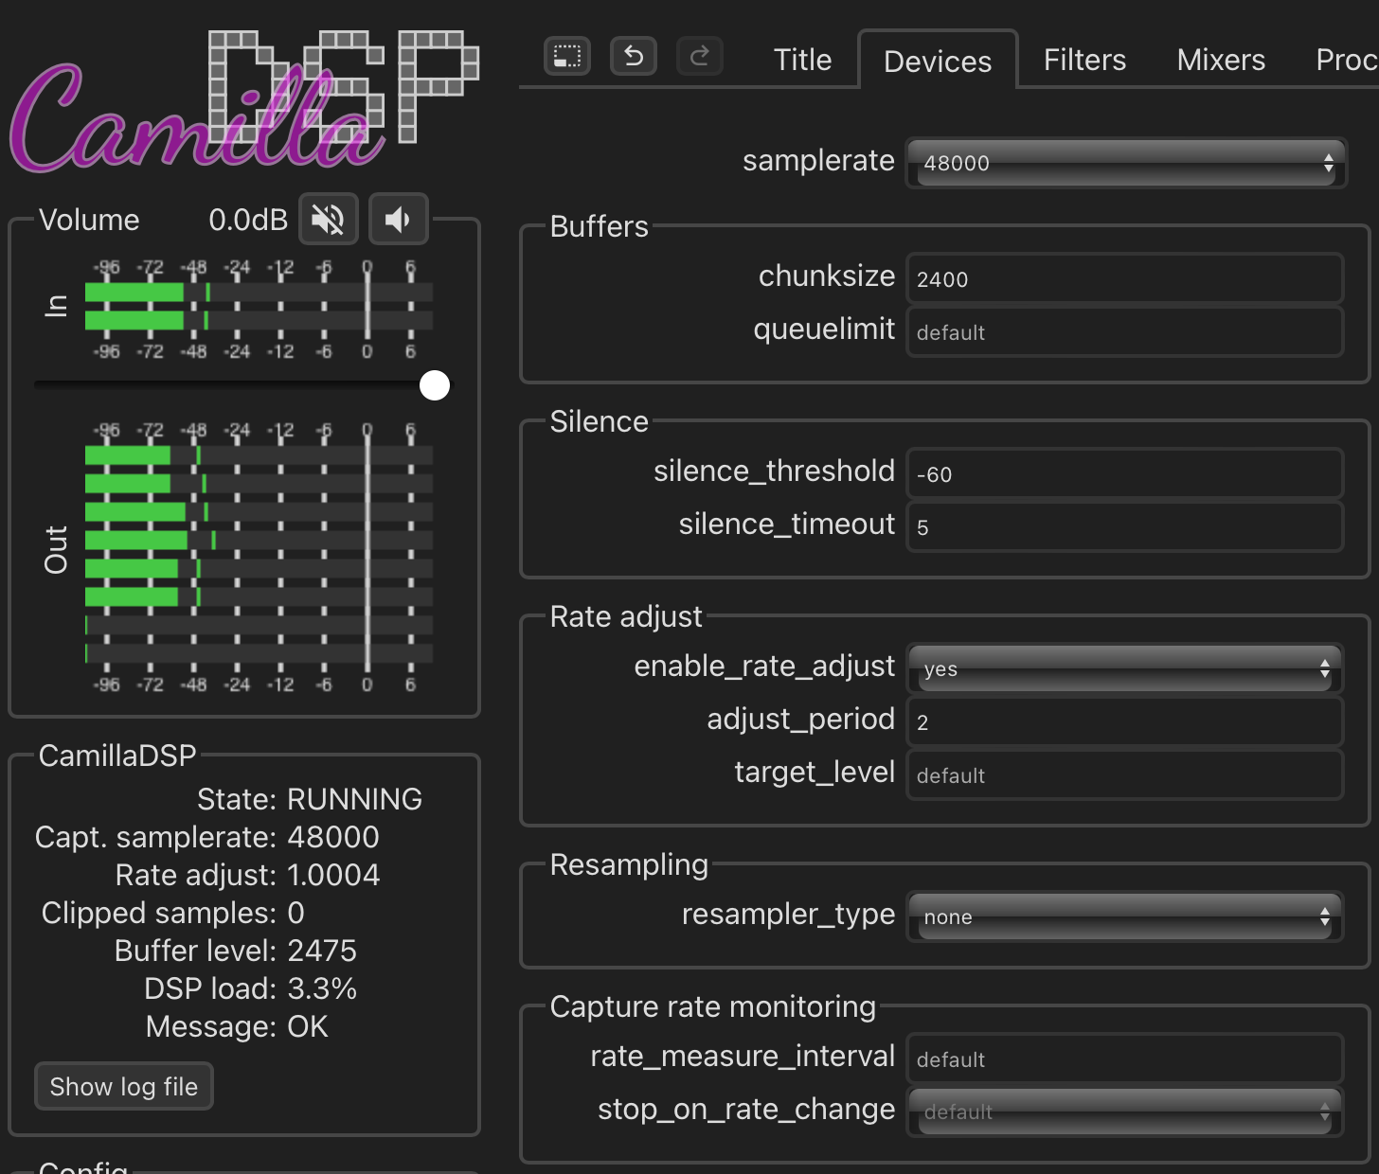Open the samplerate dropdown
The width and height of the screenshot is (1379, 1174).
coord(1126,163)
